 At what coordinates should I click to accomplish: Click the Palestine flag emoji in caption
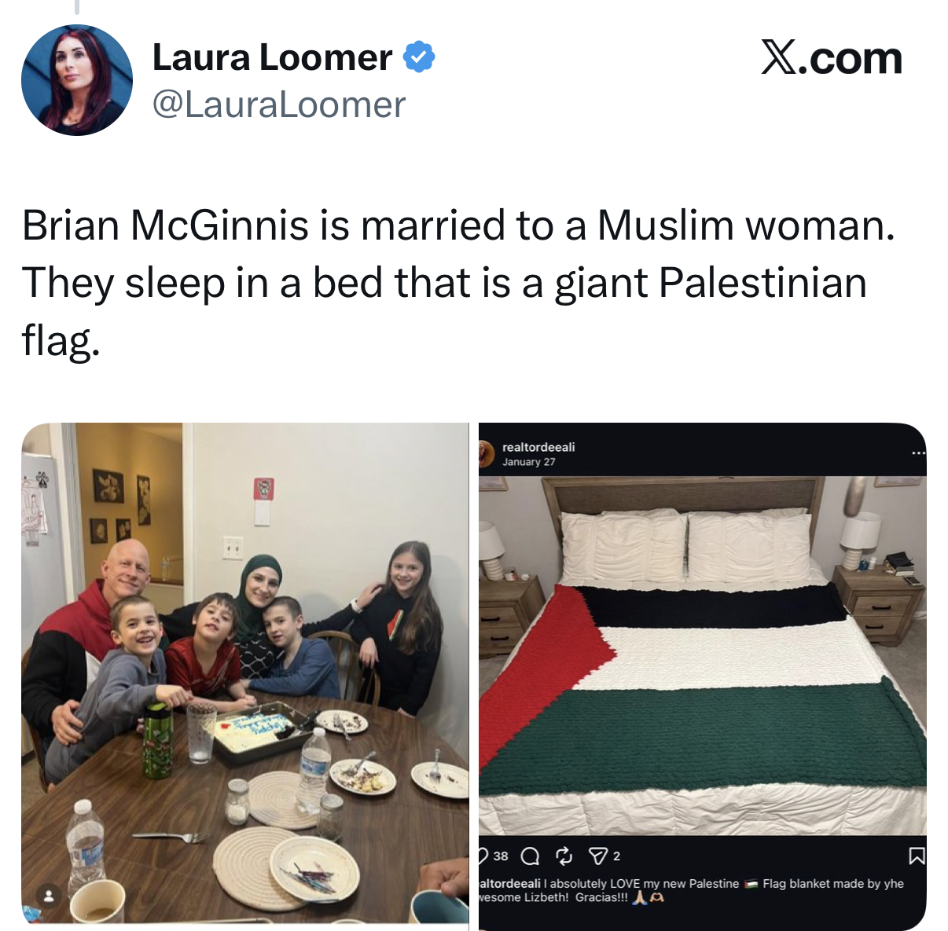(751, 884)
